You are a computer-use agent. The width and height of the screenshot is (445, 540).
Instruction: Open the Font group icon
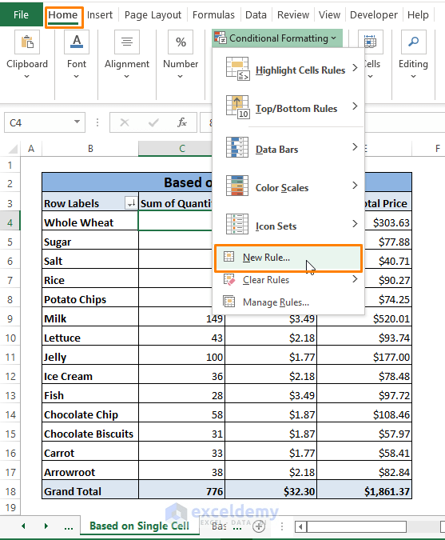(x=77, y=42)
